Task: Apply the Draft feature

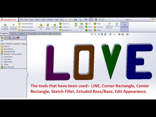Action: click(89, 27)
